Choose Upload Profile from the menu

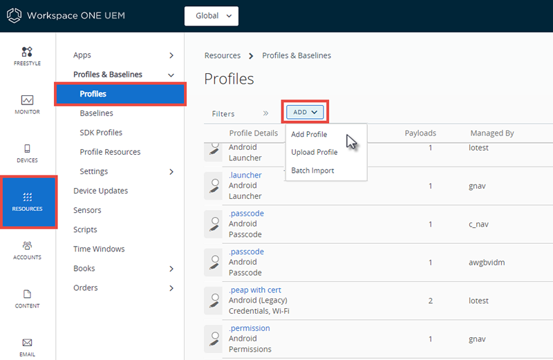315,152
